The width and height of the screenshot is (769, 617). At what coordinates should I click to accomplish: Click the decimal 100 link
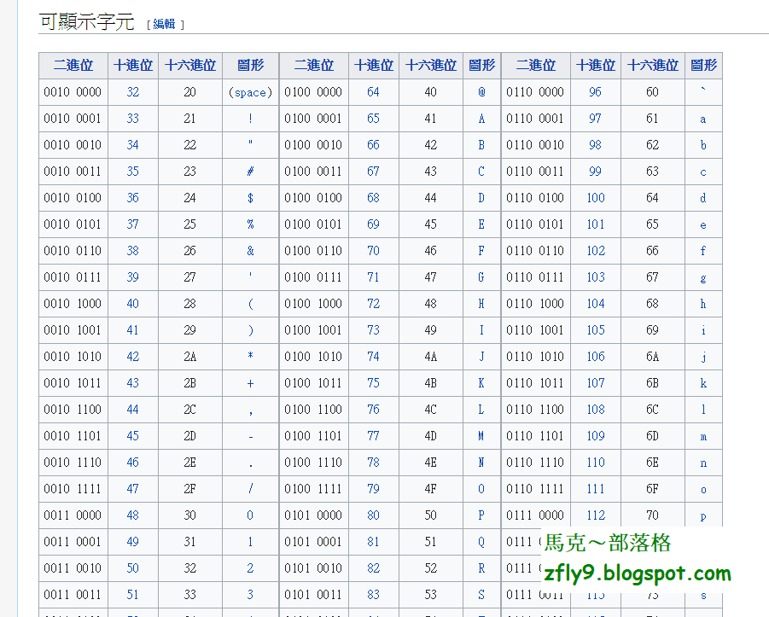click(595, 197)
